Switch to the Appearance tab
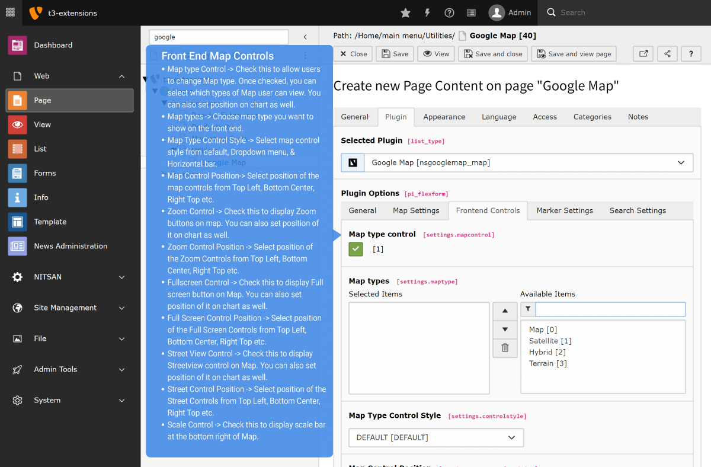 (x=444, y=117)
